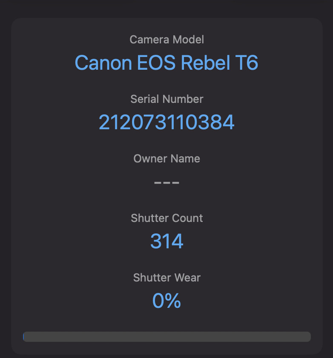Click the blue filled start of wear bar
This screenshot has height=358, width=333.
point(24,337)
